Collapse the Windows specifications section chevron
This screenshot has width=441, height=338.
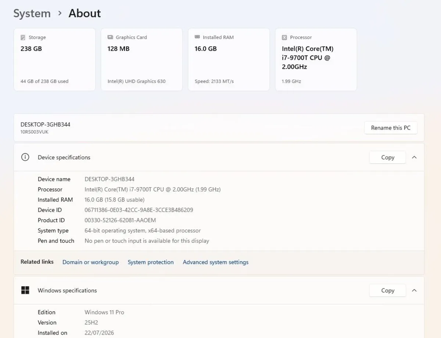tap(414, 290)
